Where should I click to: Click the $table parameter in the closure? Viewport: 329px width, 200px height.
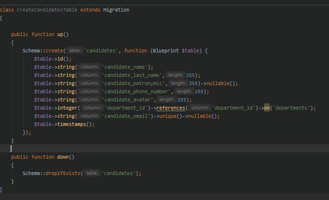(190, 51)
